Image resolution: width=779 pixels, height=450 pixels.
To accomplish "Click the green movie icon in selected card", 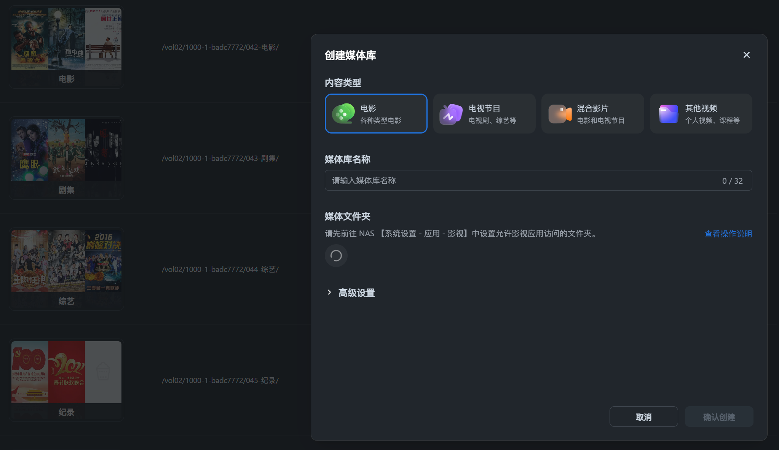I will click(x=343, y=113).
